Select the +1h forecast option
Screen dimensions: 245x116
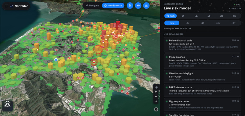(187, 23)
